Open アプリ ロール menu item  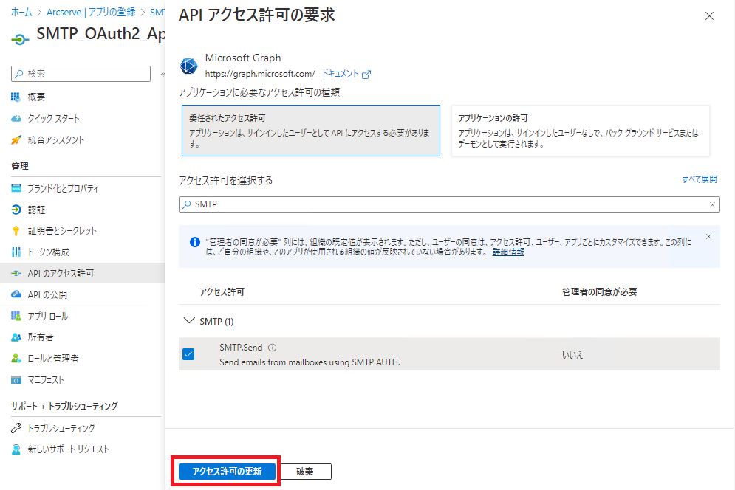pyautogui.click(x=48, y=316)
